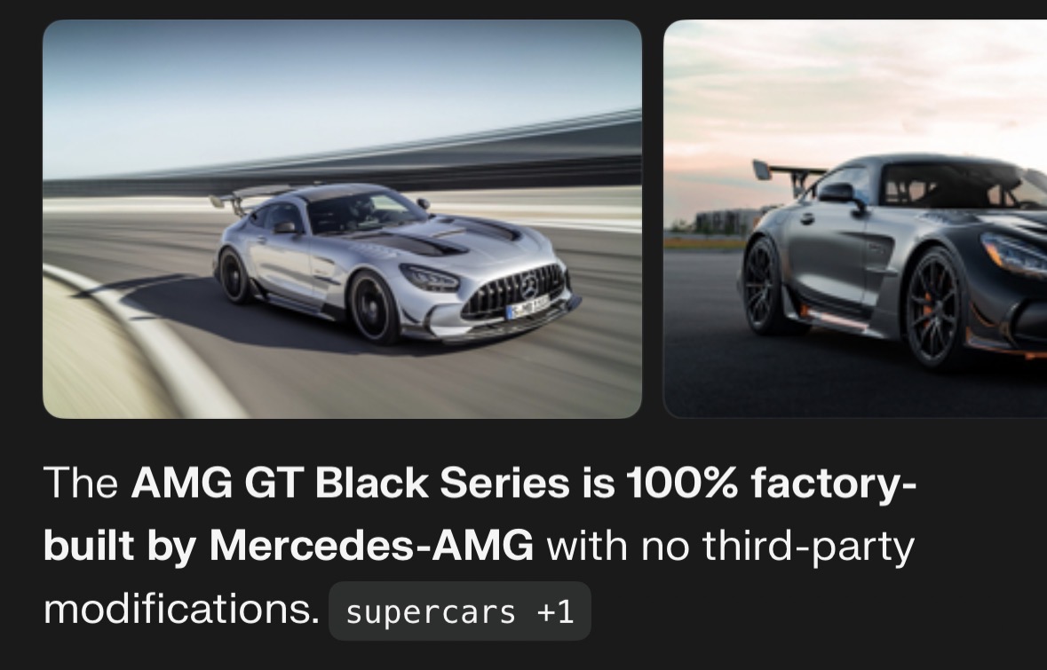The width and height of the screenshot is (1047, 670).
Task: Click the words 'third-party' in the answer
Action: coord(808,546)
